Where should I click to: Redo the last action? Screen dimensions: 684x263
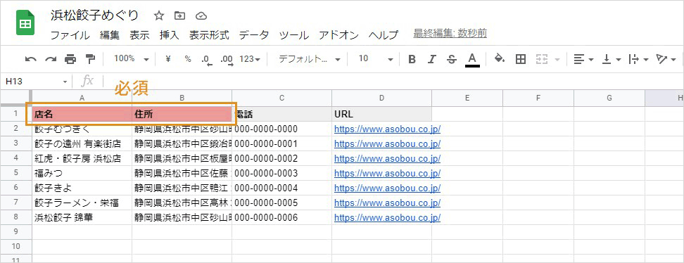51,59
